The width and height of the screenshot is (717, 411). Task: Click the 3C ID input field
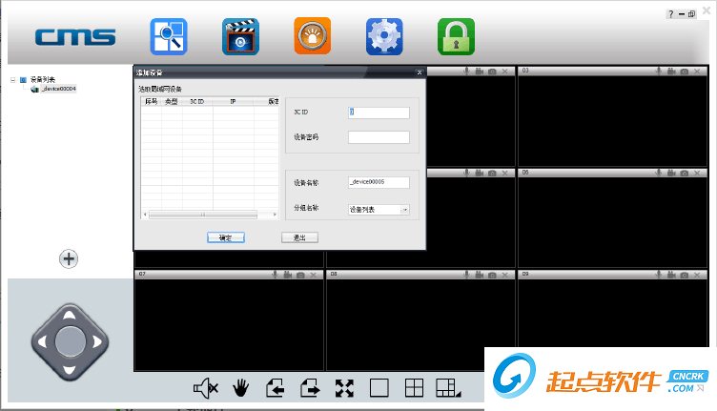(x=379, y=113)
